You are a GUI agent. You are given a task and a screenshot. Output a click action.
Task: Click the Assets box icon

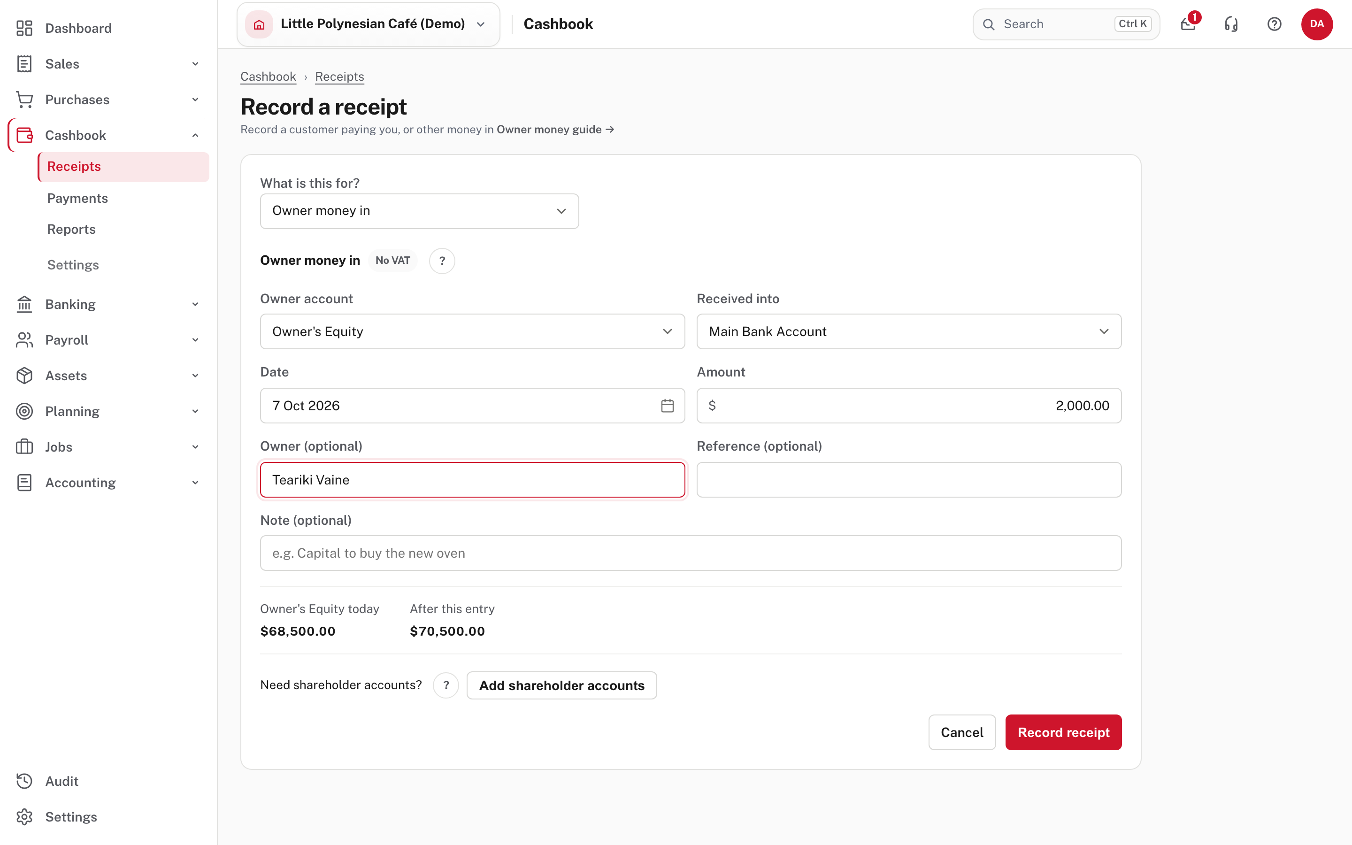(x=24, y=376)
